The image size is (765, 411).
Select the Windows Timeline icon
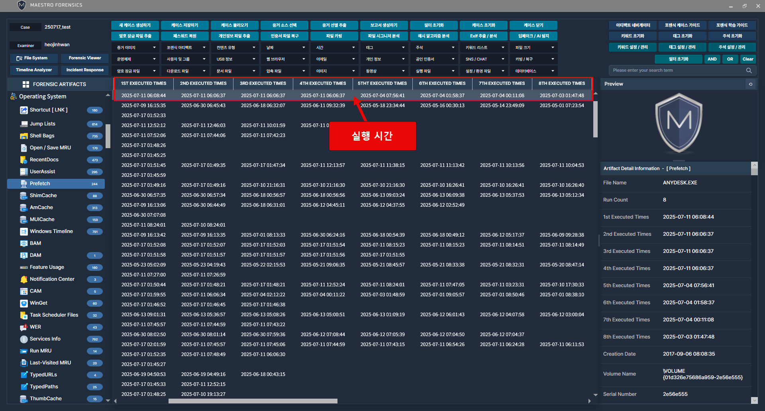24,231
